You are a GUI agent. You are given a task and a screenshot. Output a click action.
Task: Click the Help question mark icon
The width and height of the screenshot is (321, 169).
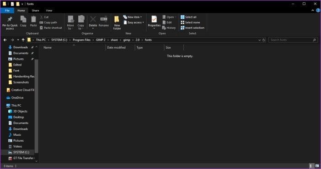(318, 10)
